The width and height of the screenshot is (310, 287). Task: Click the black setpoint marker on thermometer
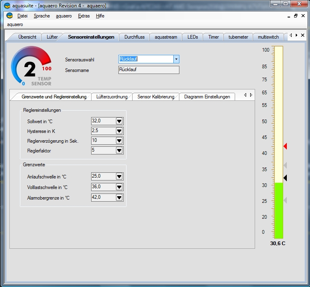(x=285, y=178)
